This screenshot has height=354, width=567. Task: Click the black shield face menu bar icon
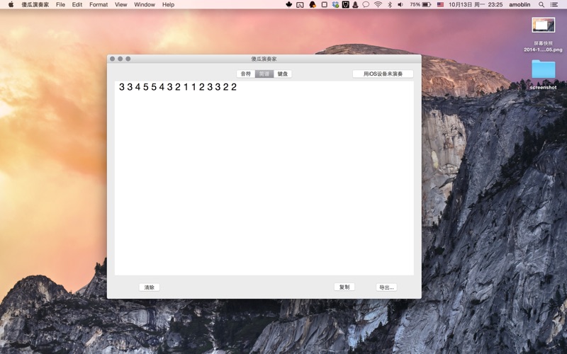pyautogui.click(x=346, y=4)
